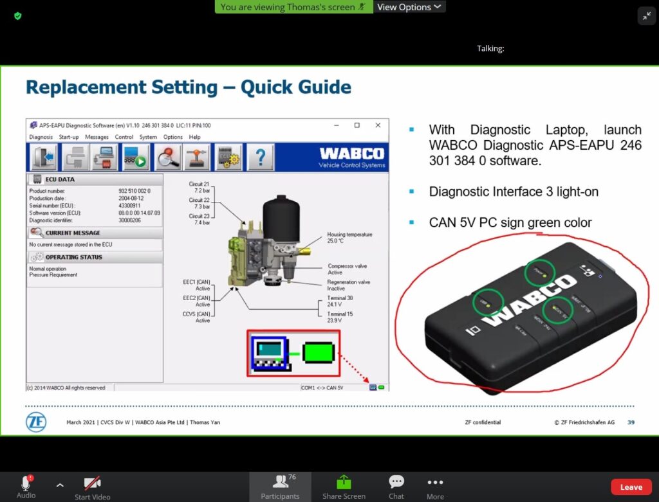
Task: Click the 'EEC1 (CAN) Active' label
Action: 196,285
